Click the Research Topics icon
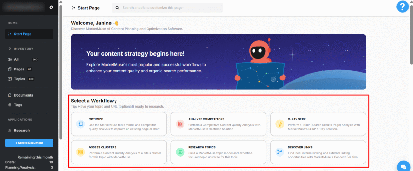 coord(180,152)
